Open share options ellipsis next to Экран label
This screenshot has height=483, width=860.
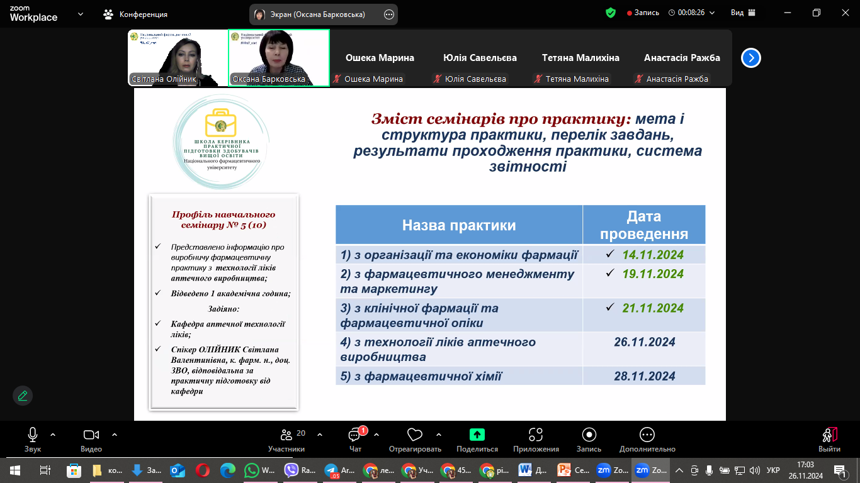pyautogui.click(x=389, y=14)
